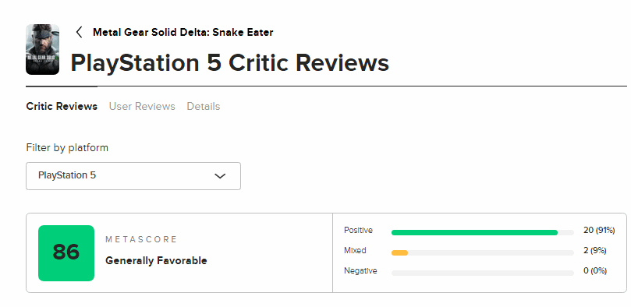Click the PlayStation 5 Critic Reviews heading
Image resolution: width=631 pixels, height=307 pixels.
click(230, 63)
